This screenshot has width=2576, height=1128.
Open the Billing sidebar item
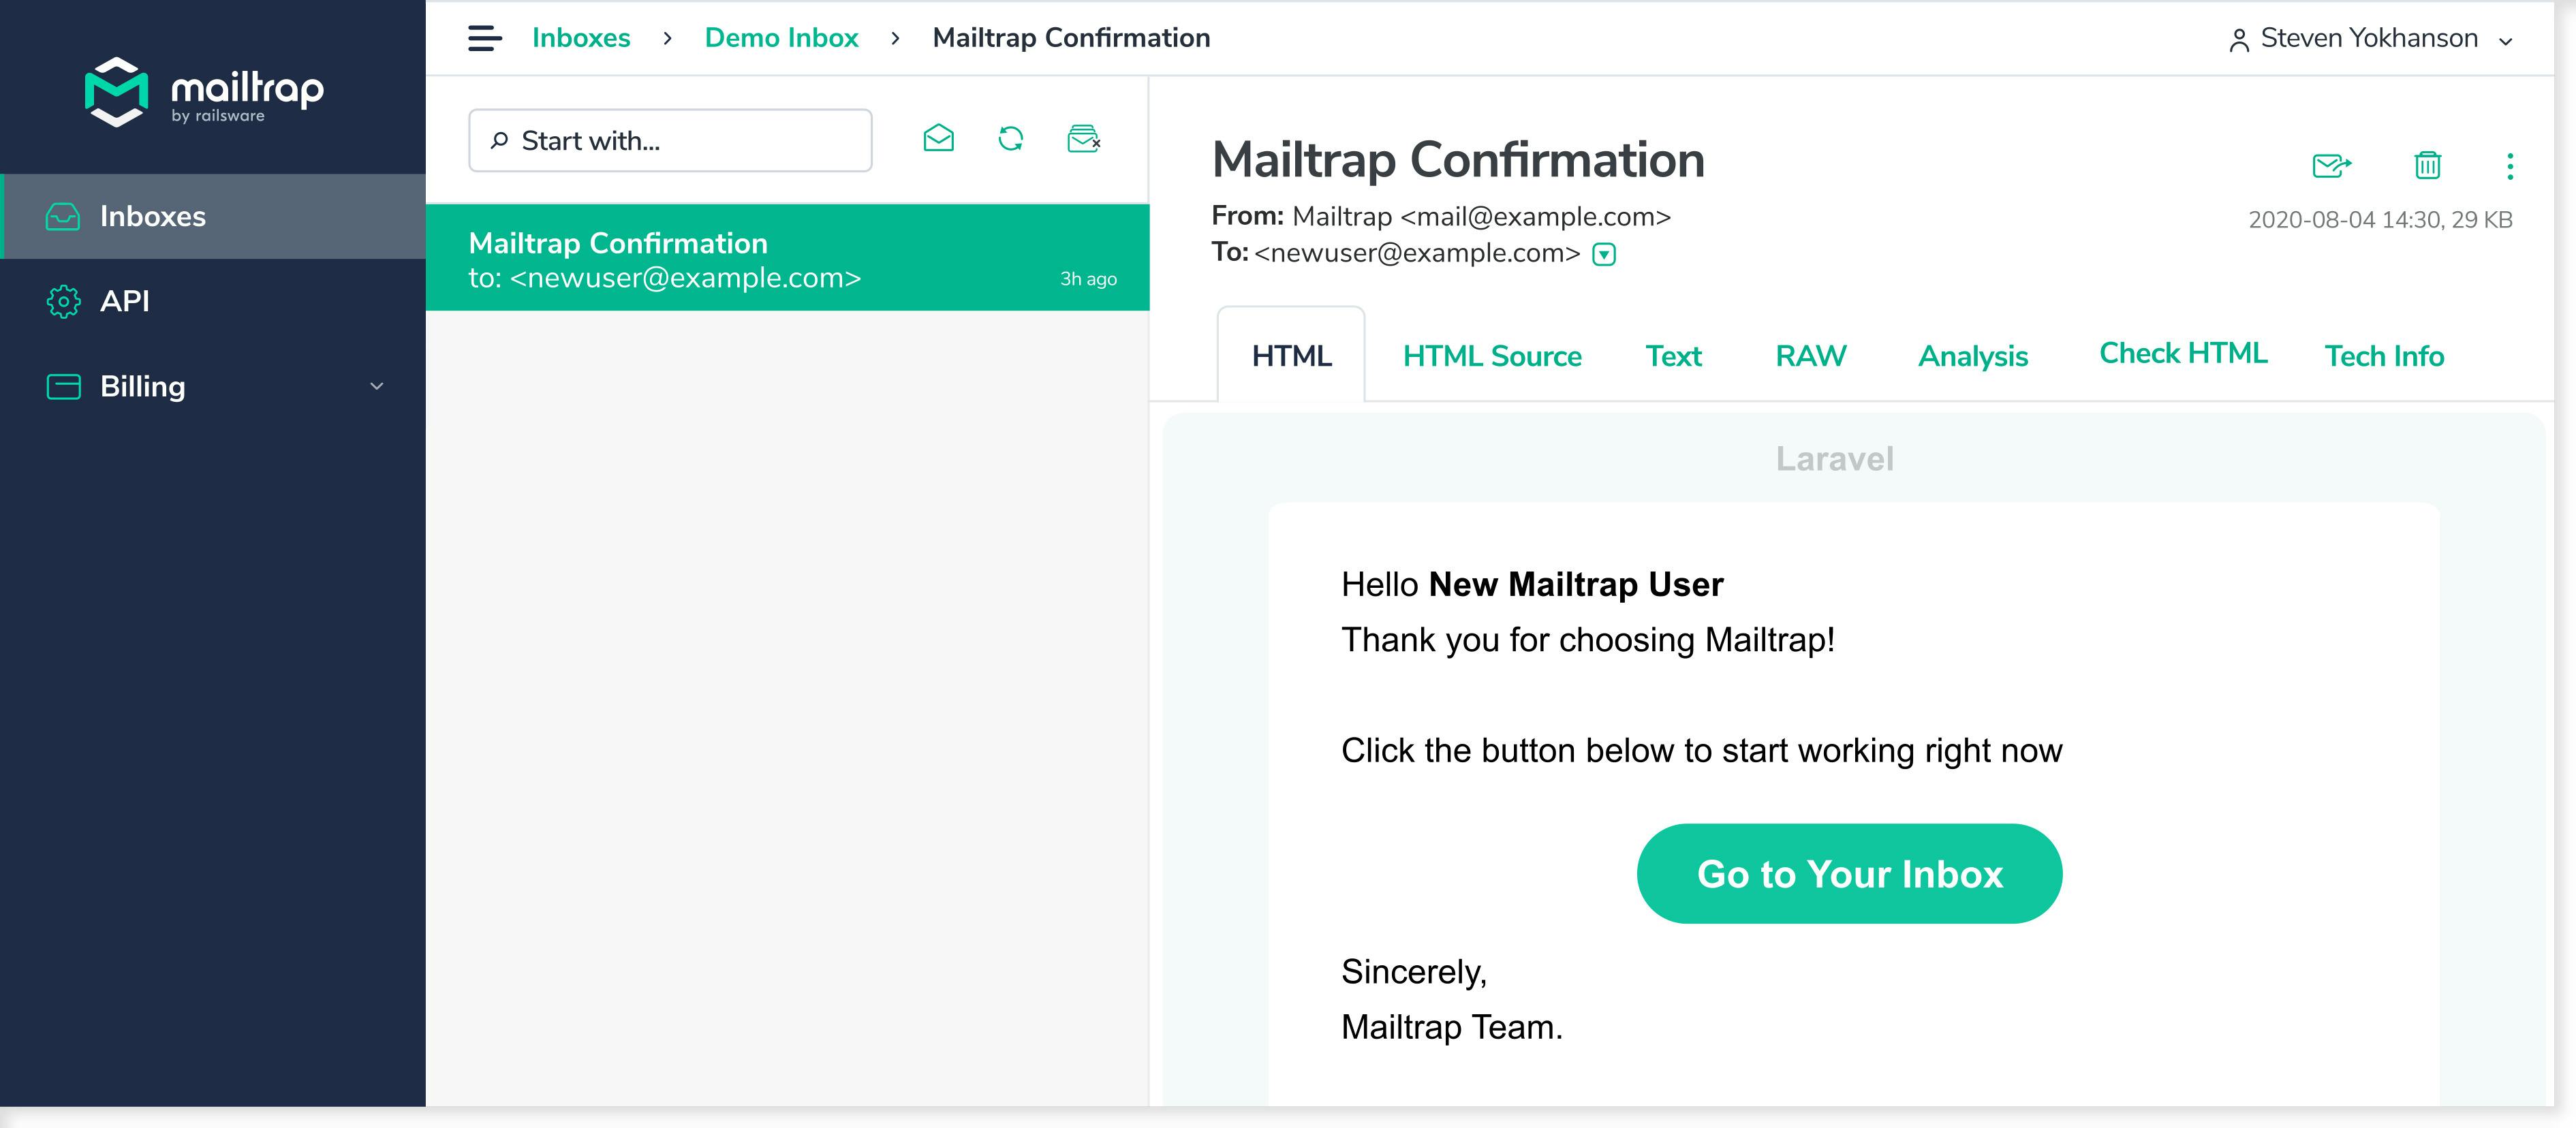(x=213, y=386)
